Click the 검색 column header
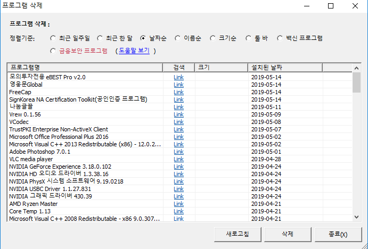The image size is (368, 249). tap(179, 68)
